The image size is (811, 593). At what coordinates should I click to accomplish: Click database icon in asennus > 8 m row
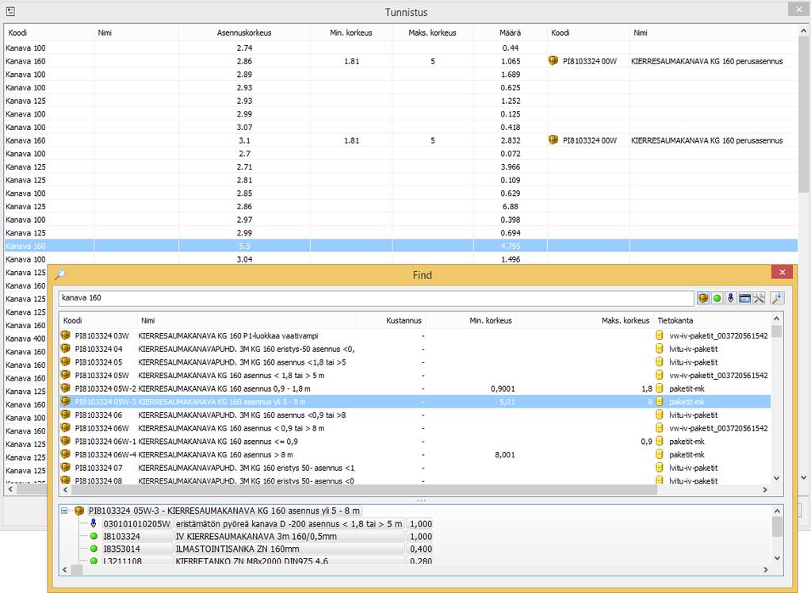pyautogui.click(x=660, y=454)
